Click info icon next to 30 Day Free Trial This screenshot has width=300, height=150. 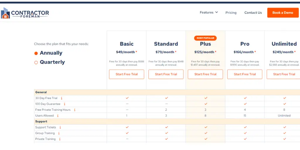[x=62, y=98]
